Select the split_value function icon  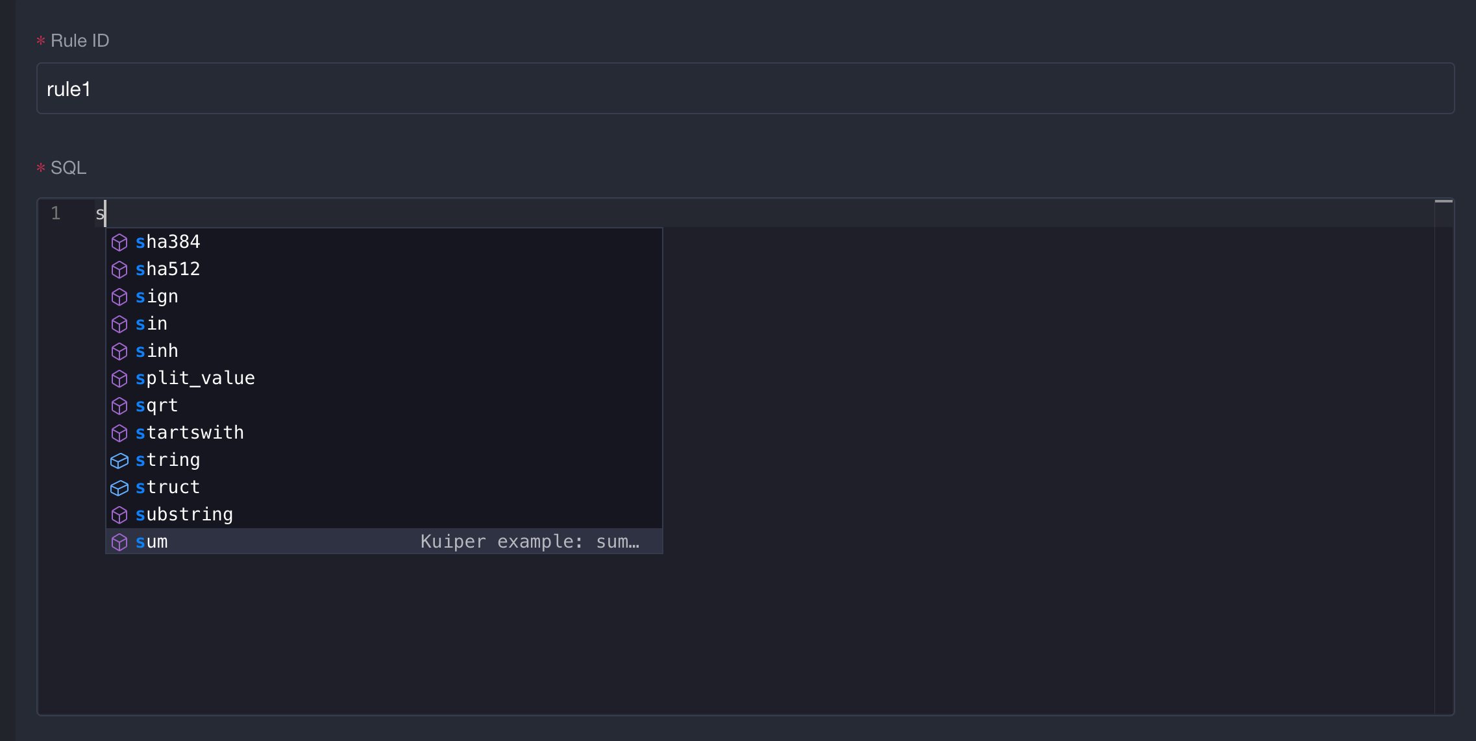pos(120,378)
